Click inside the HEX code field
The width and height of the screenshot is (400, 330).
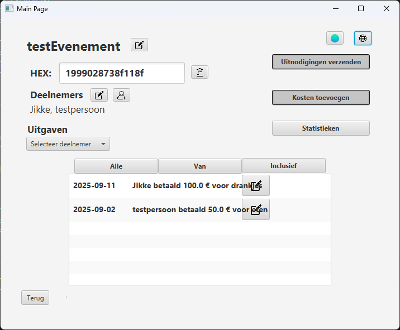tap(122, 73)
